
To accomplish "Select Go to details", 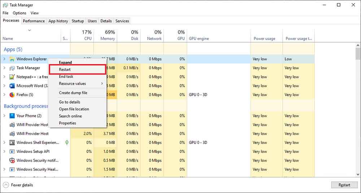I will click(x=78, y=102).
